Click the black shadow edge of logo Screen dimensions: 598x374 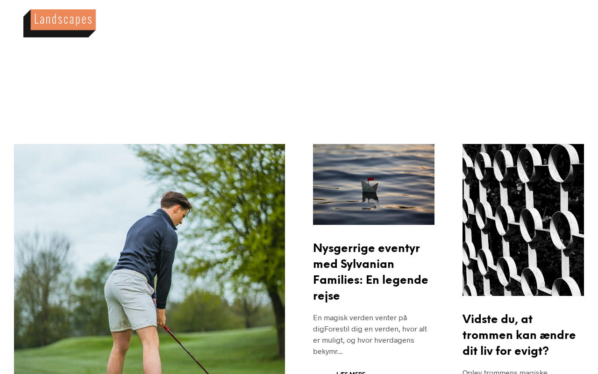tap(56, 34)
